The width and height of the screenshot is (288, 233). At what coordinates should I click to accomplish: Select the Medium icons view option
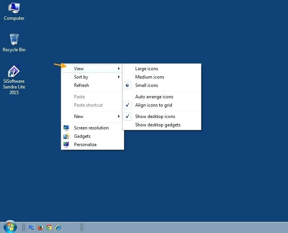click(162, 77)
